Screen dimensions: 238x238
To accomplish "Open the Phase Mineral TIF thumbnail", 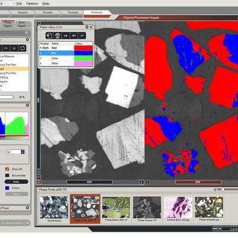I will [147, 209].
